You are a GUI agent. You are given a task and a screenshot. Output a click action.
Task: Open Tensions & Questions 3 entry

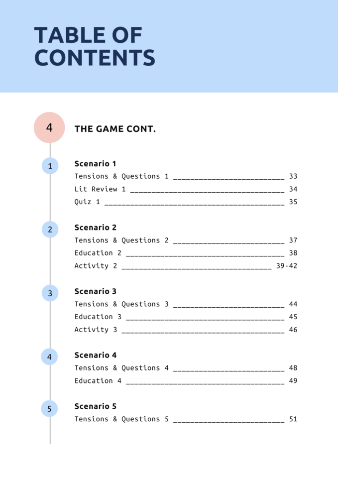186,304
